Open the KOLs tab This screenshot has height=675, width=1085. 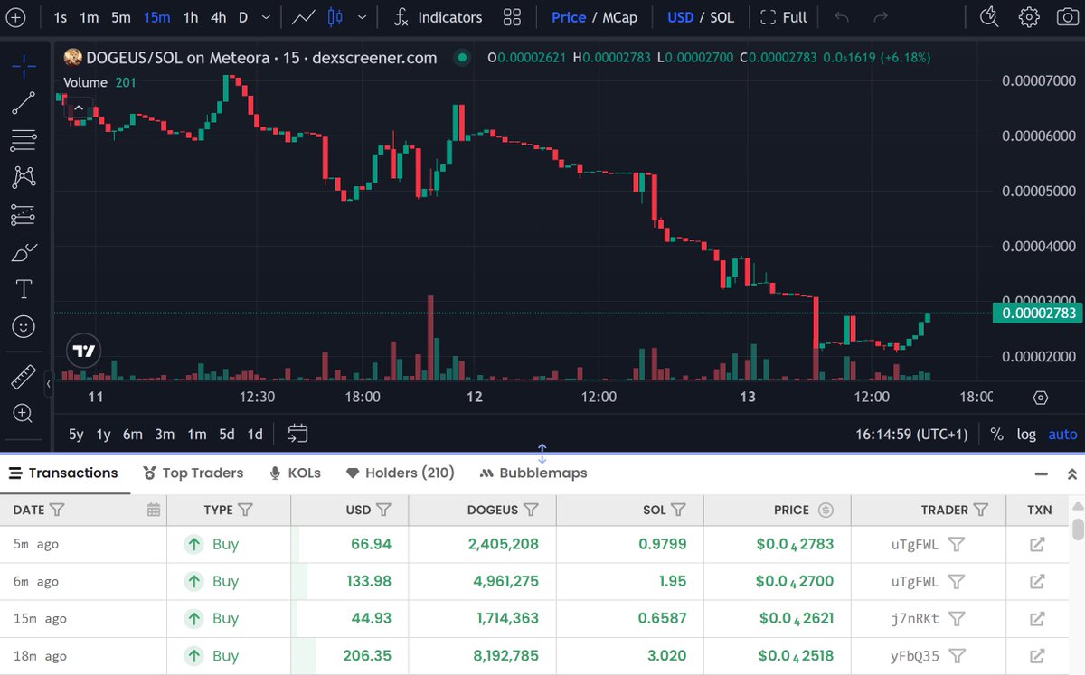[x=295, y=473]
